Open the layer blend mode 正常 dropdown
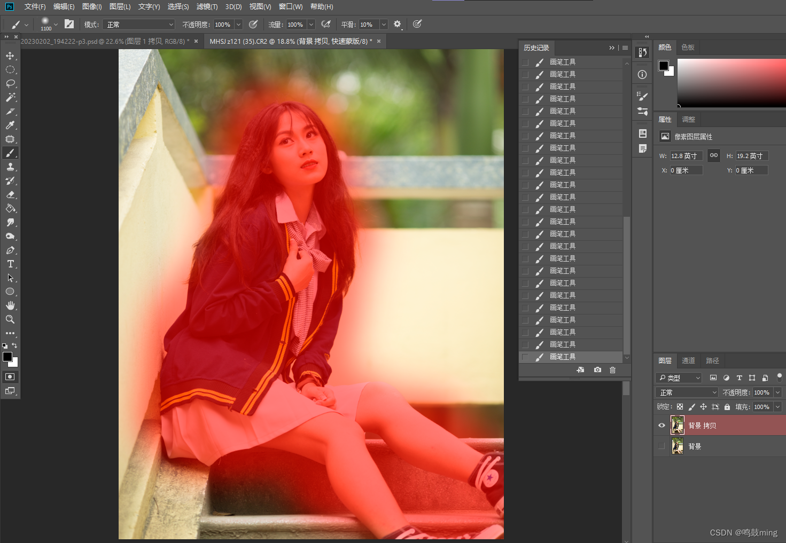Viewport: 786px width, 543px height. (687, 392)
